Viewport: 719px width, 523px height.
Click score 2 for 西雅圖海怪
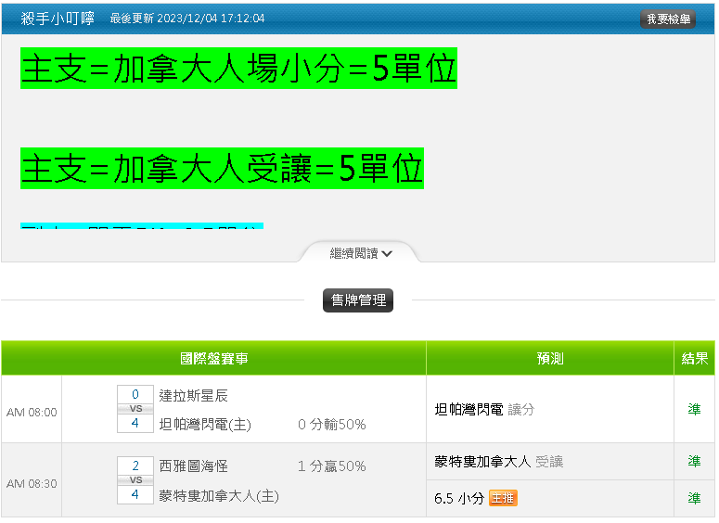[135, 466]
